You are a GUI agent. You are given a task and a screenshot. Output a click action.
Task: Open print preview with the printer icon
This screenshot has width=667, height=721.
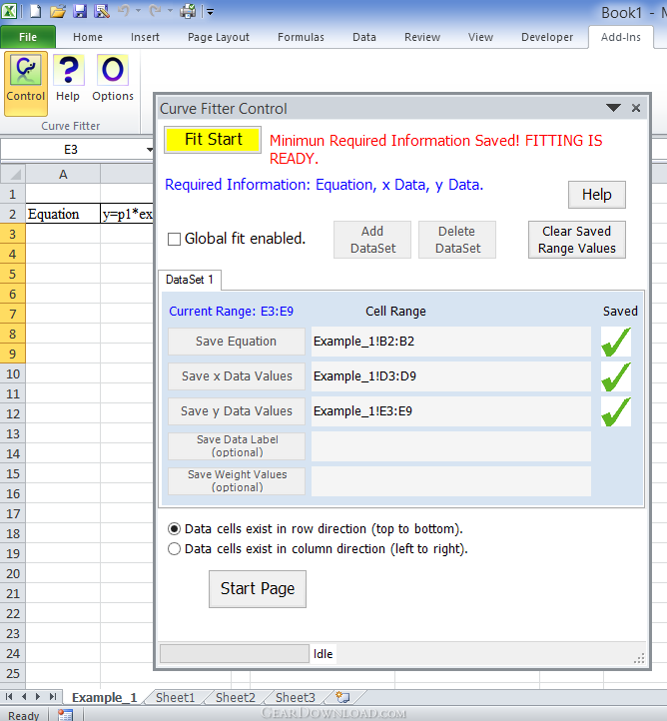point(188,11)
